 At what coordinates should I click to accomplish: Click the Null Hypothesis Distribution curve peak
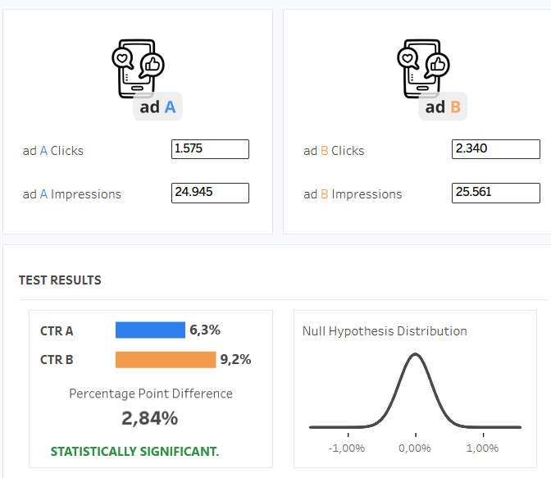click(x=415, y=355)
